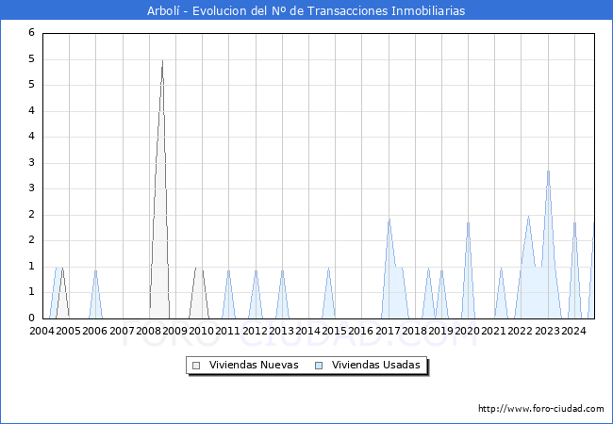Click the 2020 Viviendas Usadas spike
The width and height of the screenshot is (613, 424).
coord(468,223)
